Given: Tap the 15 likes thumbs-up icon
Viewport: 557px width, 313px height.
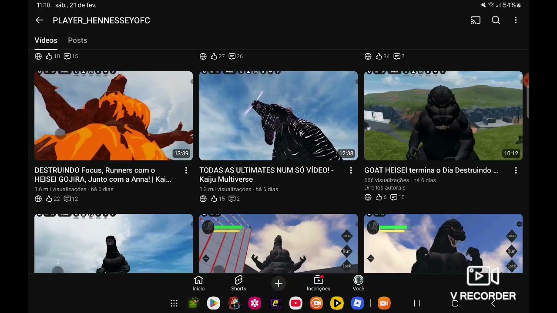Looking at the screenshot, I should [x=214, y=199].
